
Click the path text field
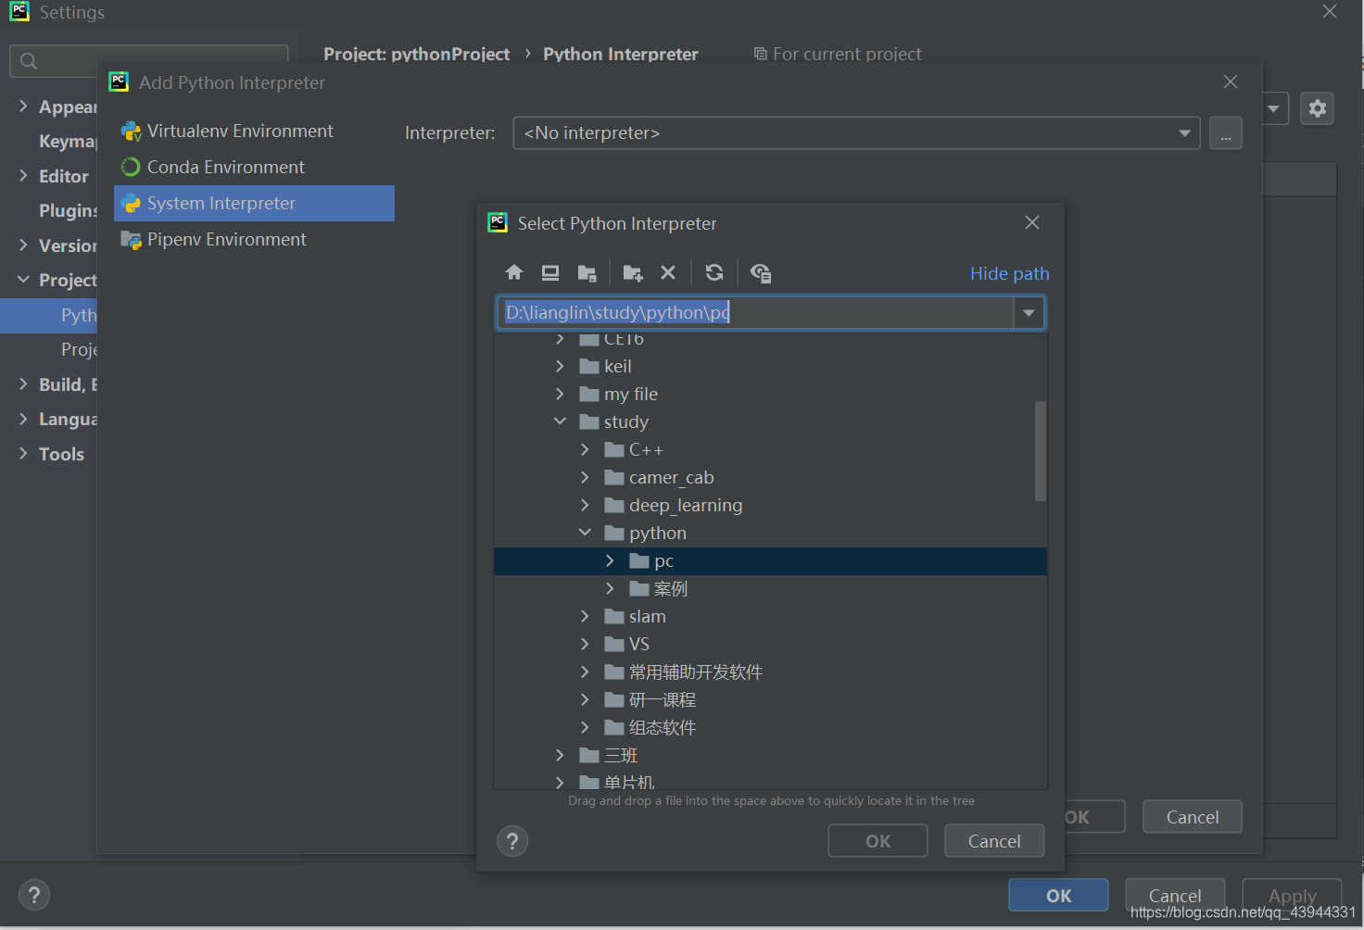coord(756,313)
